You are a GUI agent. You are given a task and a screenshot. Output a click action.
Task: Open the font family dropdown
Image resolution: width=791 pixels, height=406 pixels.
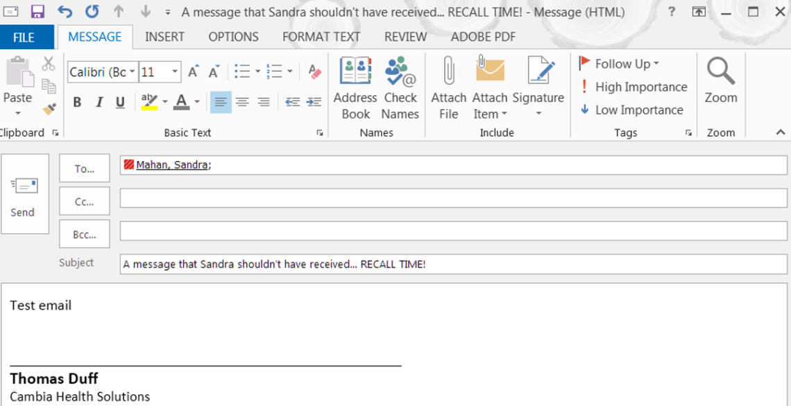click(133, 71)
